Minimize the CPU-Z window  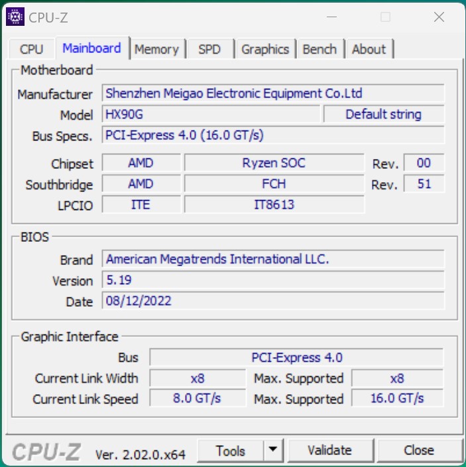(331, 17)
